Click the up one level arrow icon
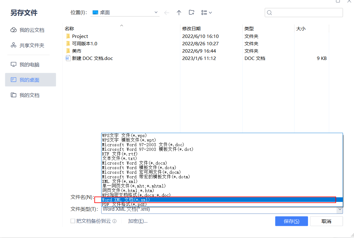354x238 pixels. coord(179,13)
